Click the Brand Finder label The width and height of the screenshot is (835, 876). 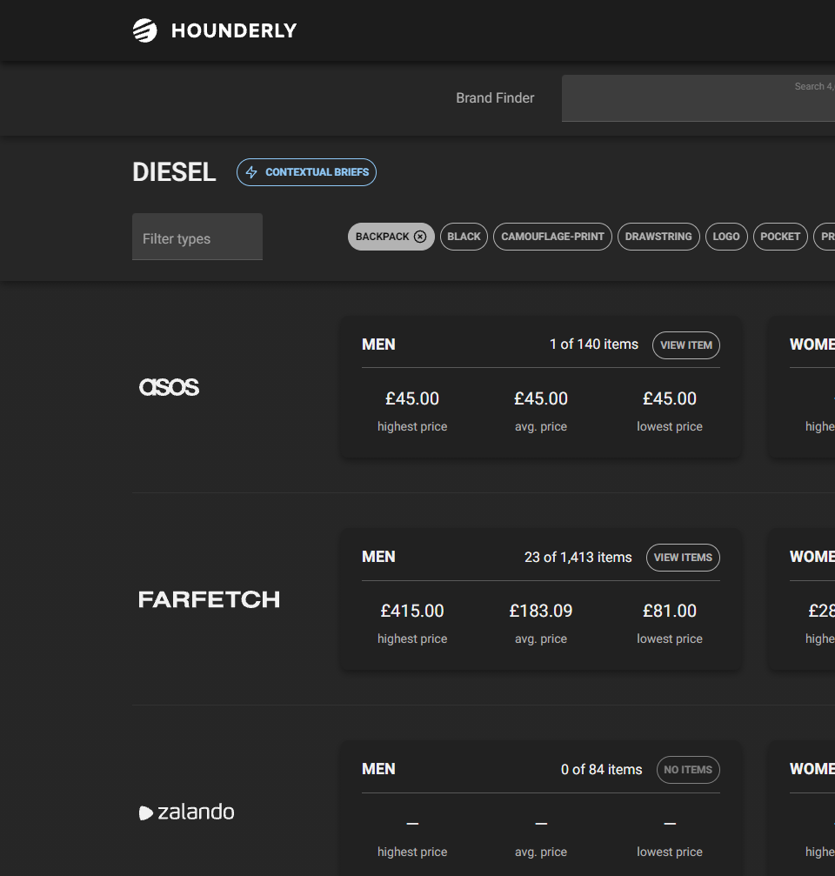495,97
